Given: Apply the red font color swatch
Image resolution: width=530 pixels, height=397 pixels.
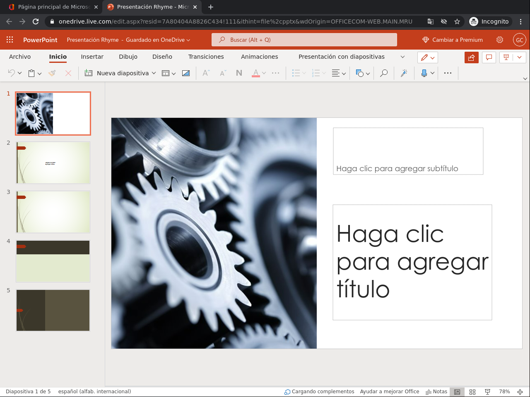Looking at the screenshot, I should [x=255, y=73].
